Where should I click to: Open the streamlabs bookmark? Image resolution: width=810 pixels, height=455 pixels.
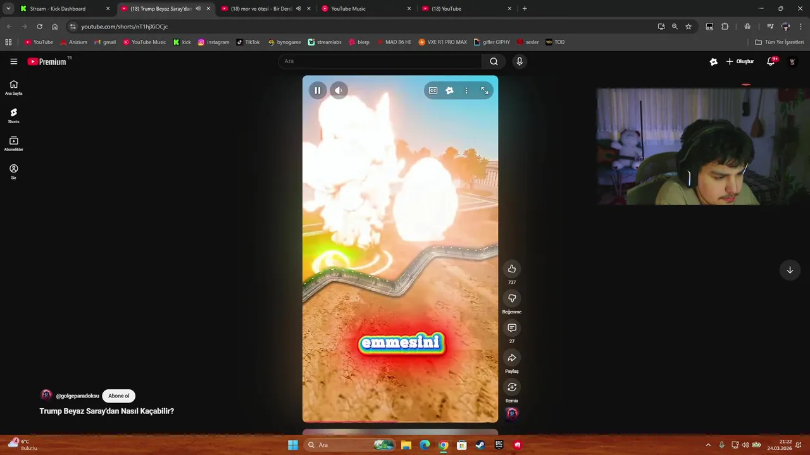point(325,42)
